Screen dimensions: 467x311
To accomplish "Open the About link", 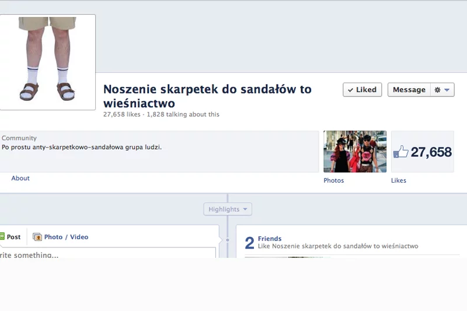I will [x=20, y=178].
